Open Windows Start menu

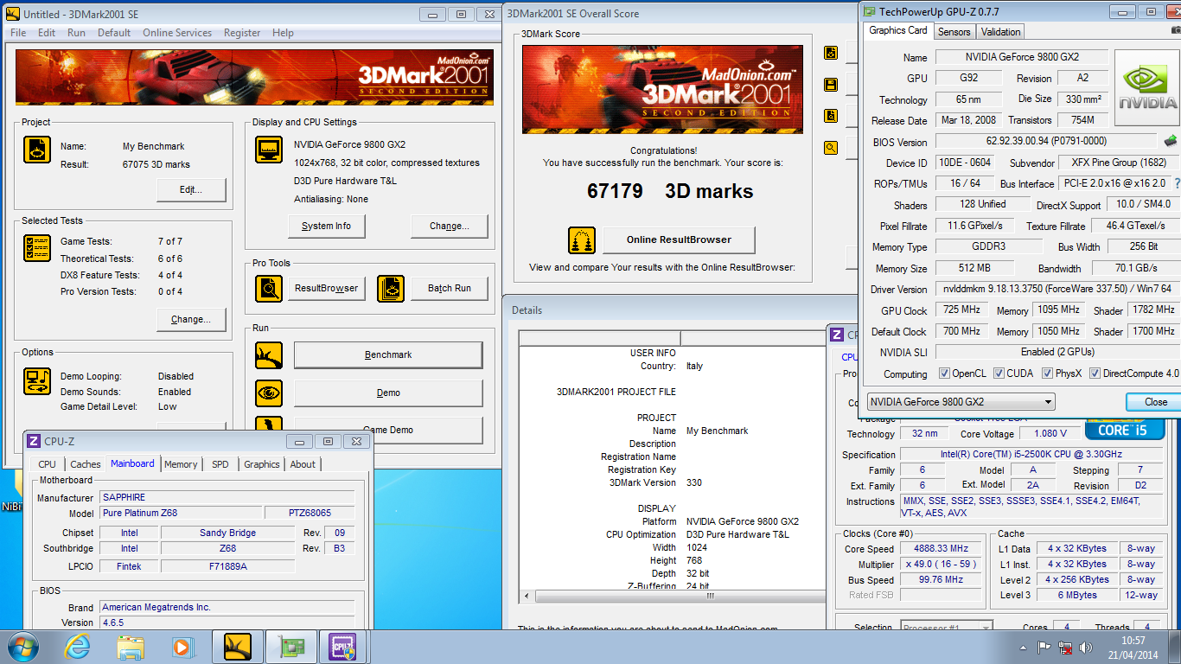[22, 646]
